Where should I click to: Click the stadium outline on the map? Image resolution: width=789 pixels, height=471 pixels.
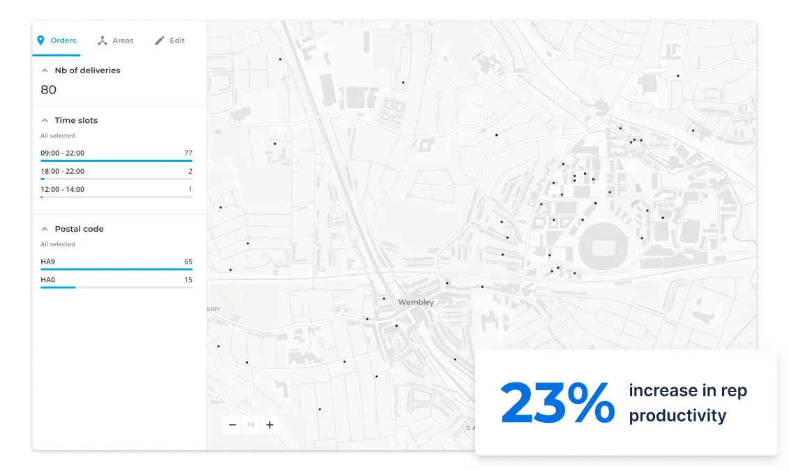603,244
